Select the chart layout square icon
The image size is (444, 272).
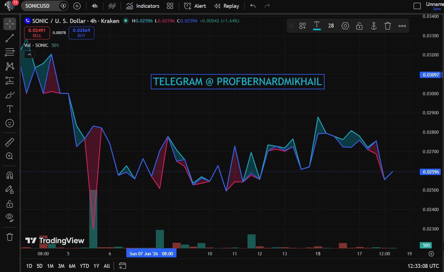point(417,6)
